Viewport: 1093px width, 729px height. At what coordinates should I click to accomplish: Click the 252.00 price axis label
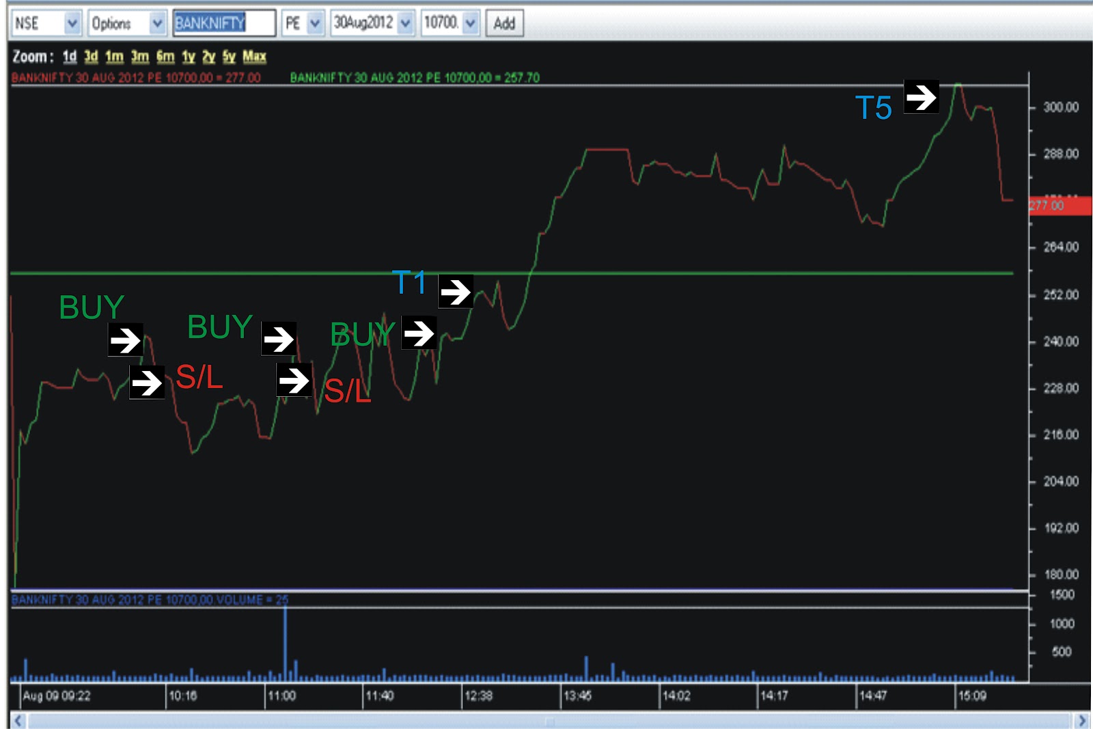click(1061, 295)
